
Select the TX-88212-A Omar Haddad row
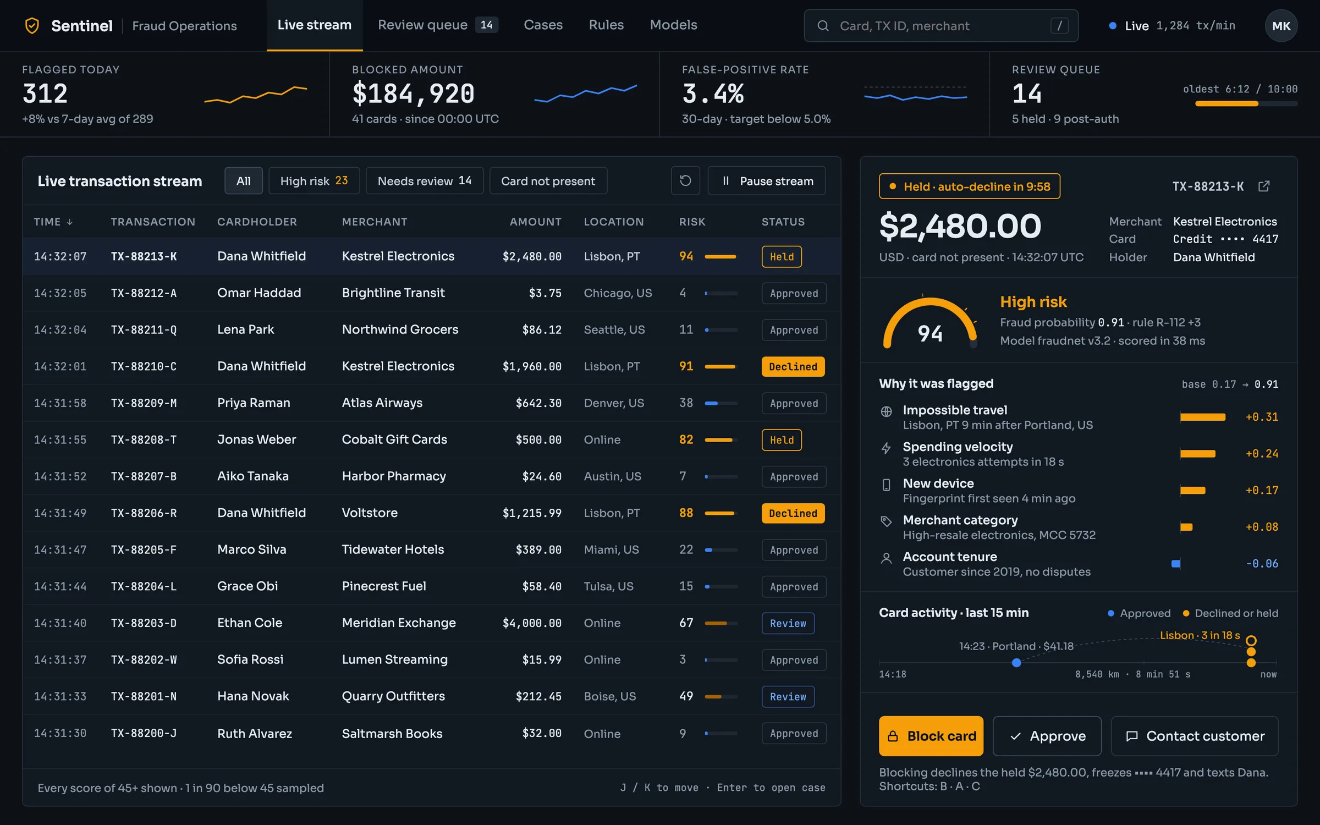(431, 293)
